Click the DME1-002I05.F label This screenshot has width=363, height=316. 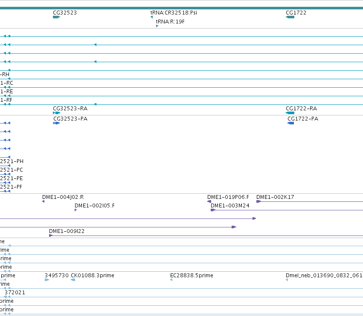click(x=94, y=206)
